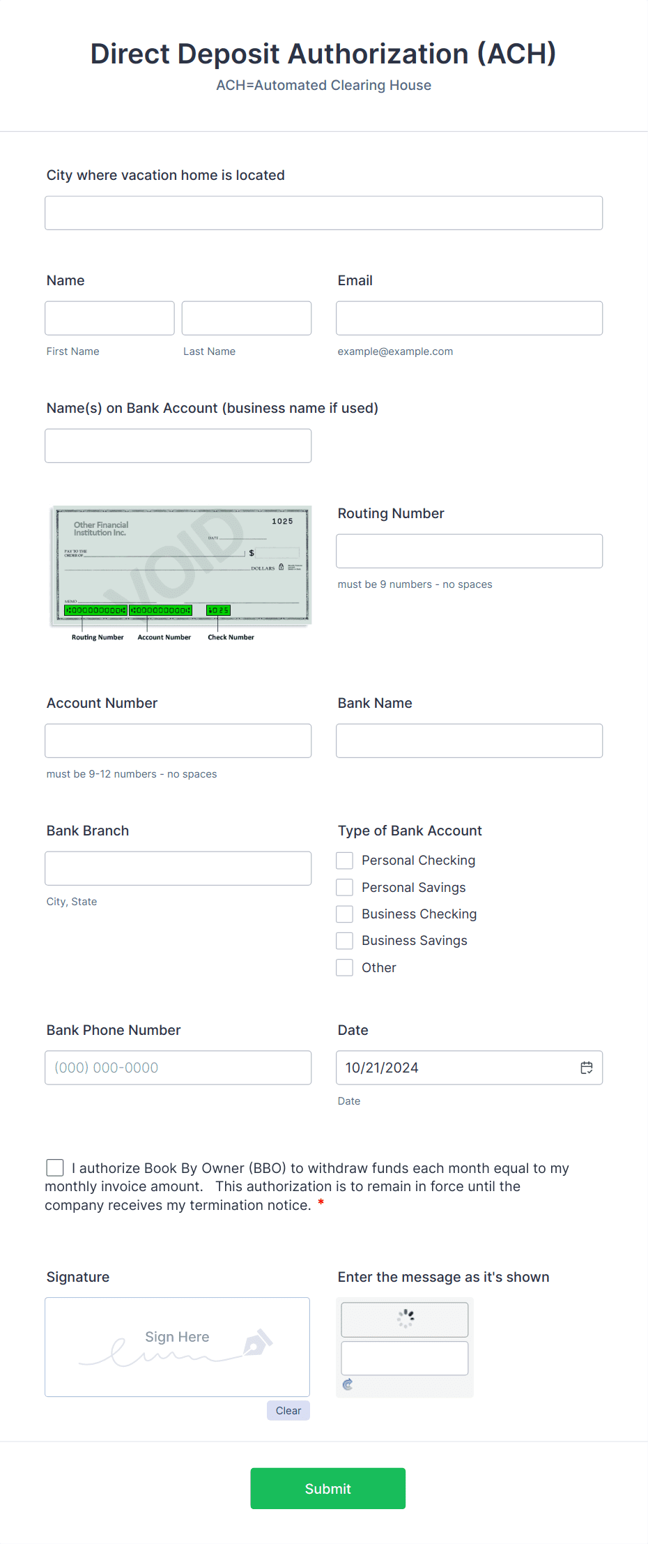Select Business Checking account type
648x1544 pixels.
tap(344, 914)
